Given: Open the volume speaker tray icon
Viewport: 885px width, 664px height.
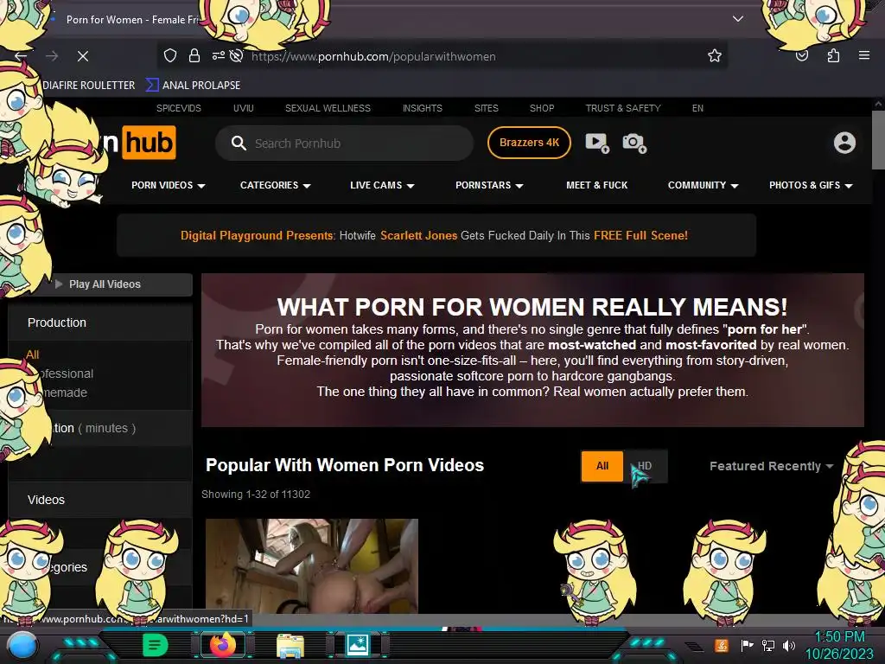Looking at the screenshot, I should (789, 645).
